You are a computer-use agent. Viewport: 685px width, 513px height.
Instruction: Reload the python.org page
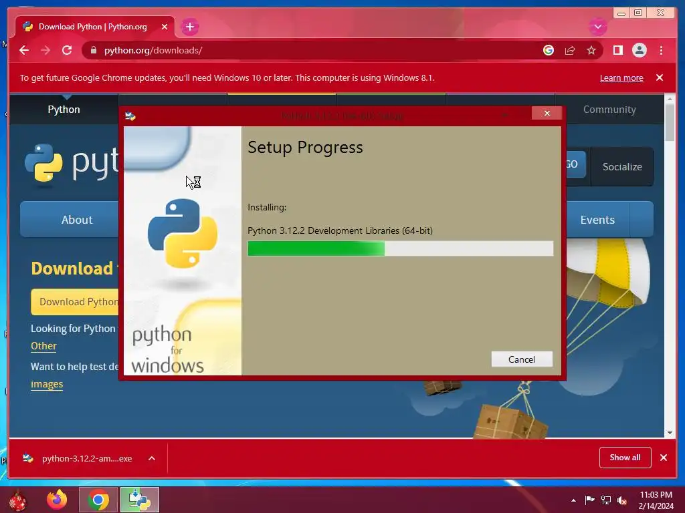click(x=67, y=50)
